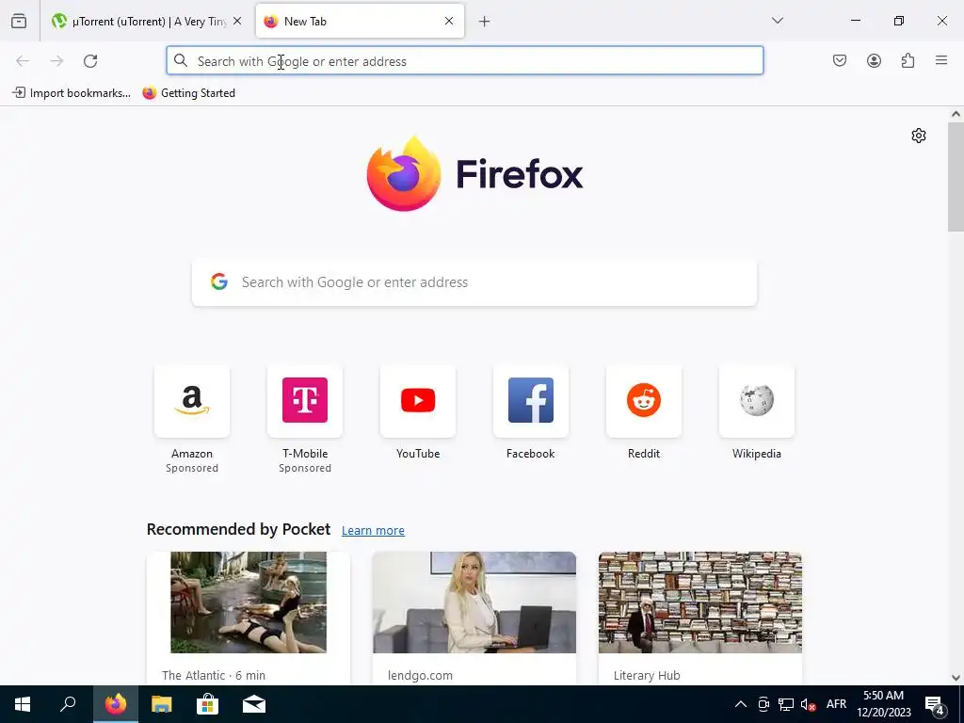Open the AFR input language switcher
Screen dimensions: 964x723
click(836, 704)
